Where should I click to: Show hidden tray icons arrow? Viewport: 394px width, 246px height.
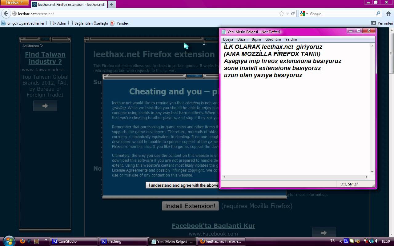(x=340, y=241)
